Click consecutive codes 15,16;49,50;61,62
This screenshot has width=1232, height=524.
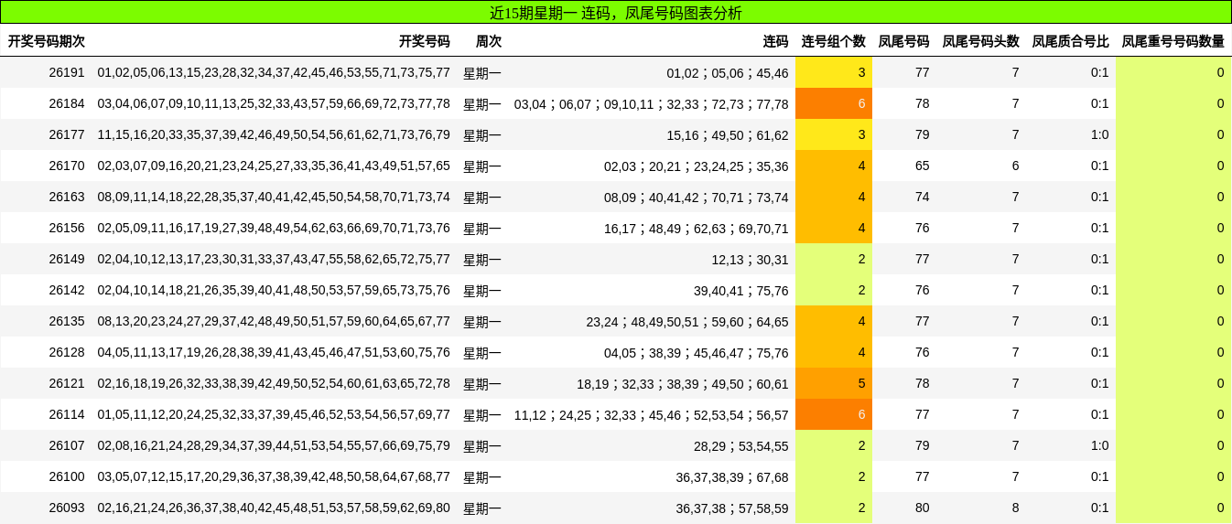pos(728,134)
